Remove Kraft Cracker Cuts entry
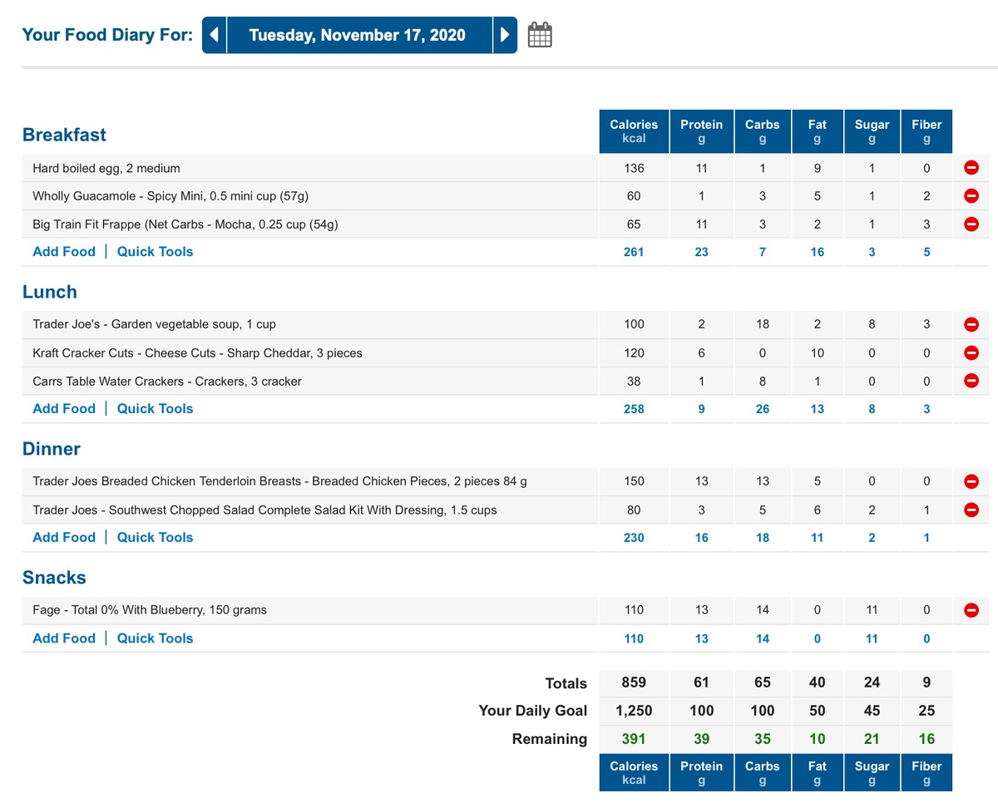Viewport: 998px width, 803px height. pos(971,352)
